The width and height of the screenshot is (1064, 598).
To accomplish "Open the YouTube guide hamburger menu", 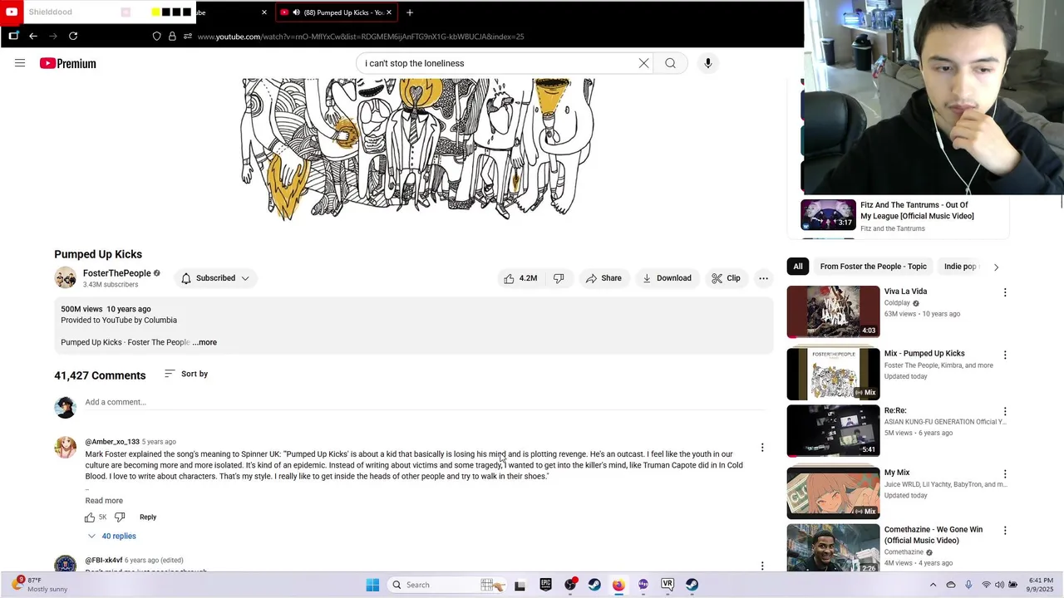I will point(20,63).
